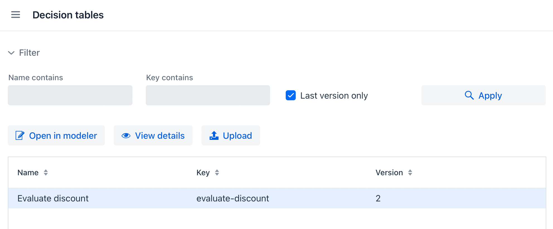The height and width of the screenshot is (229, 553).
Task: Open the hamburger navigation menu
Action: 16,15
